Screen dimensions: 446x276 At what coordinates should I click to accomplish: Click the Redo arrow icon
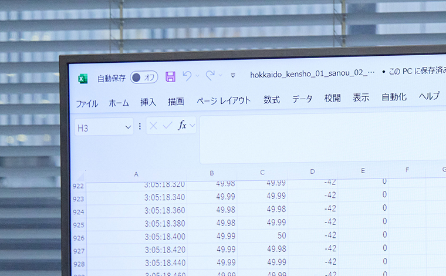pos(210,75)
